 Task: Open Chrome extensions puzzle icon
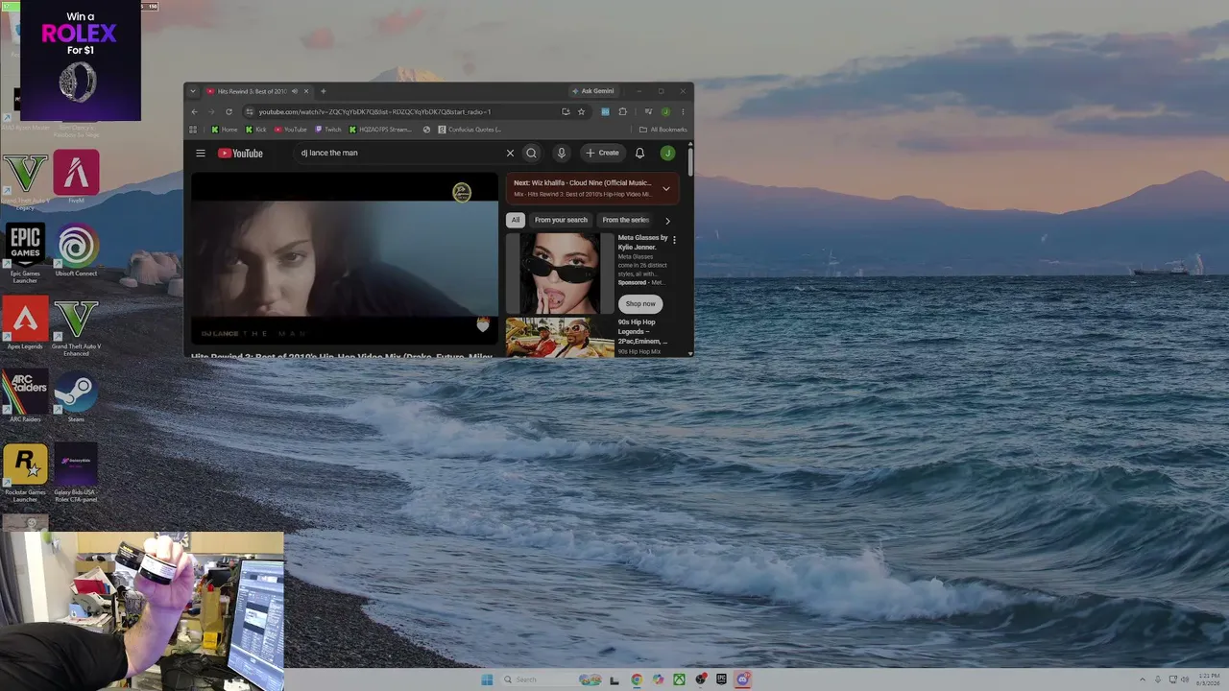click(622, 111)
